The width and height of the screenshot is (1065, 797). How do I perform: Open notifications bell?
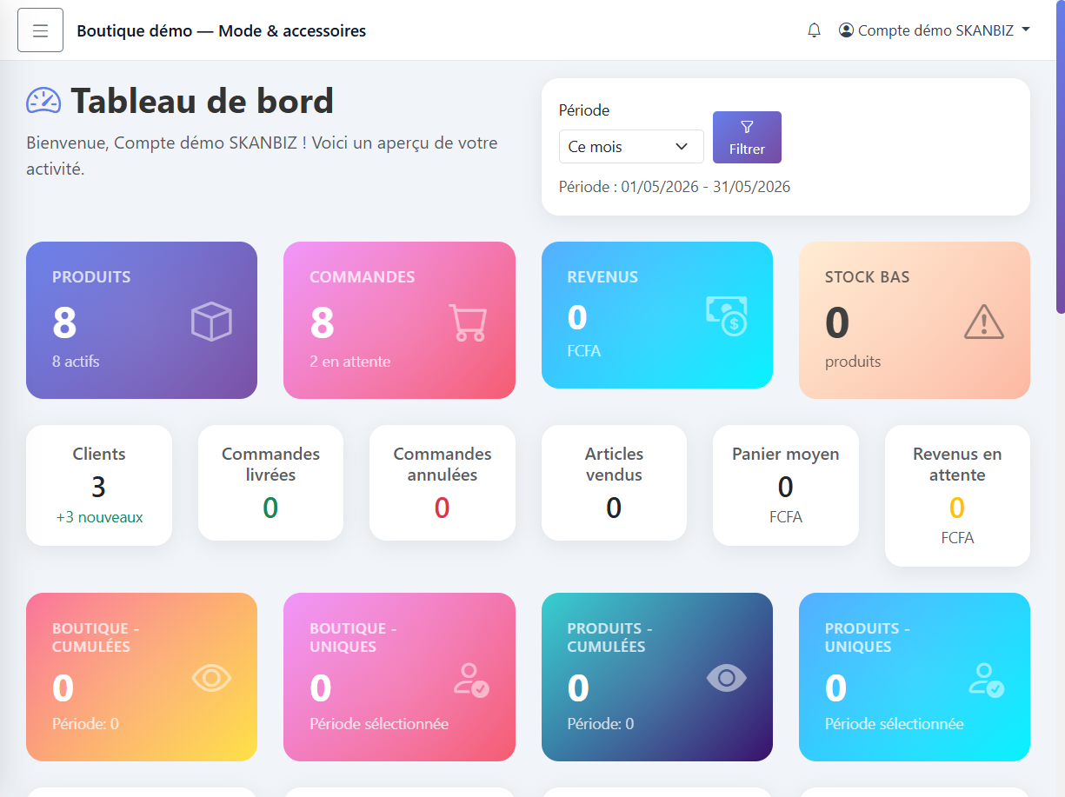[x=814, y=30]
